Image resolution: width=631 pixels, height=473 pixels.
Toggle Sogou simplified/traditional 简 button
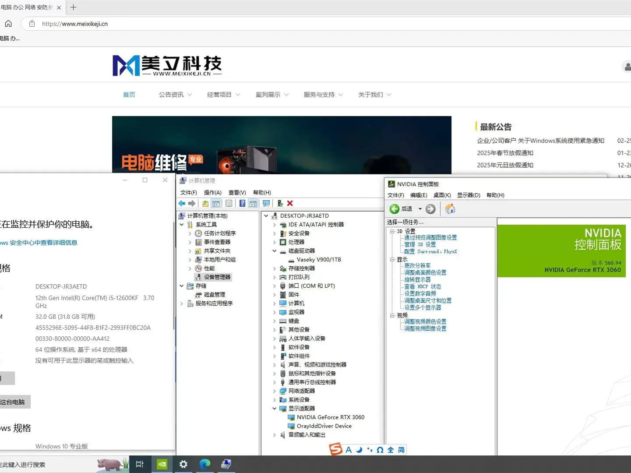point(401,450)
